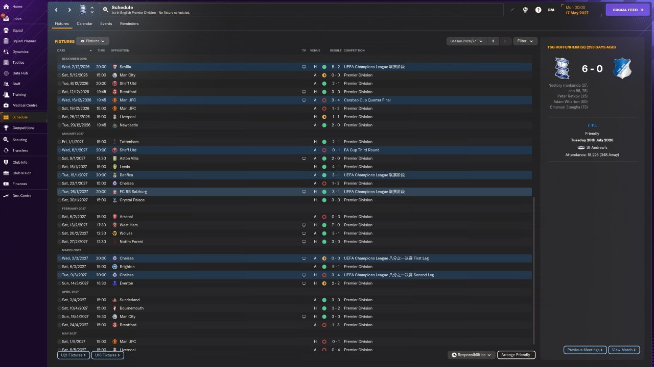Viewport: 654px width, 367px height.
Task: Click the Sevilla club badge in the fixture list
Action: pyautogui.click(x=114, y=67)
